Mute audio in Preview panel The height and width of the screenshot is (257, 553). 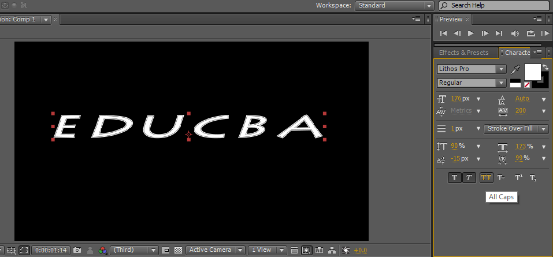(x=515, y=33)
